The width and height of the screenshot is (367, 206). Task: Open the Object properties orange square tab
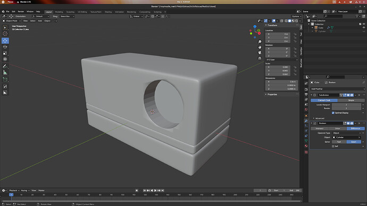(306, 116)
